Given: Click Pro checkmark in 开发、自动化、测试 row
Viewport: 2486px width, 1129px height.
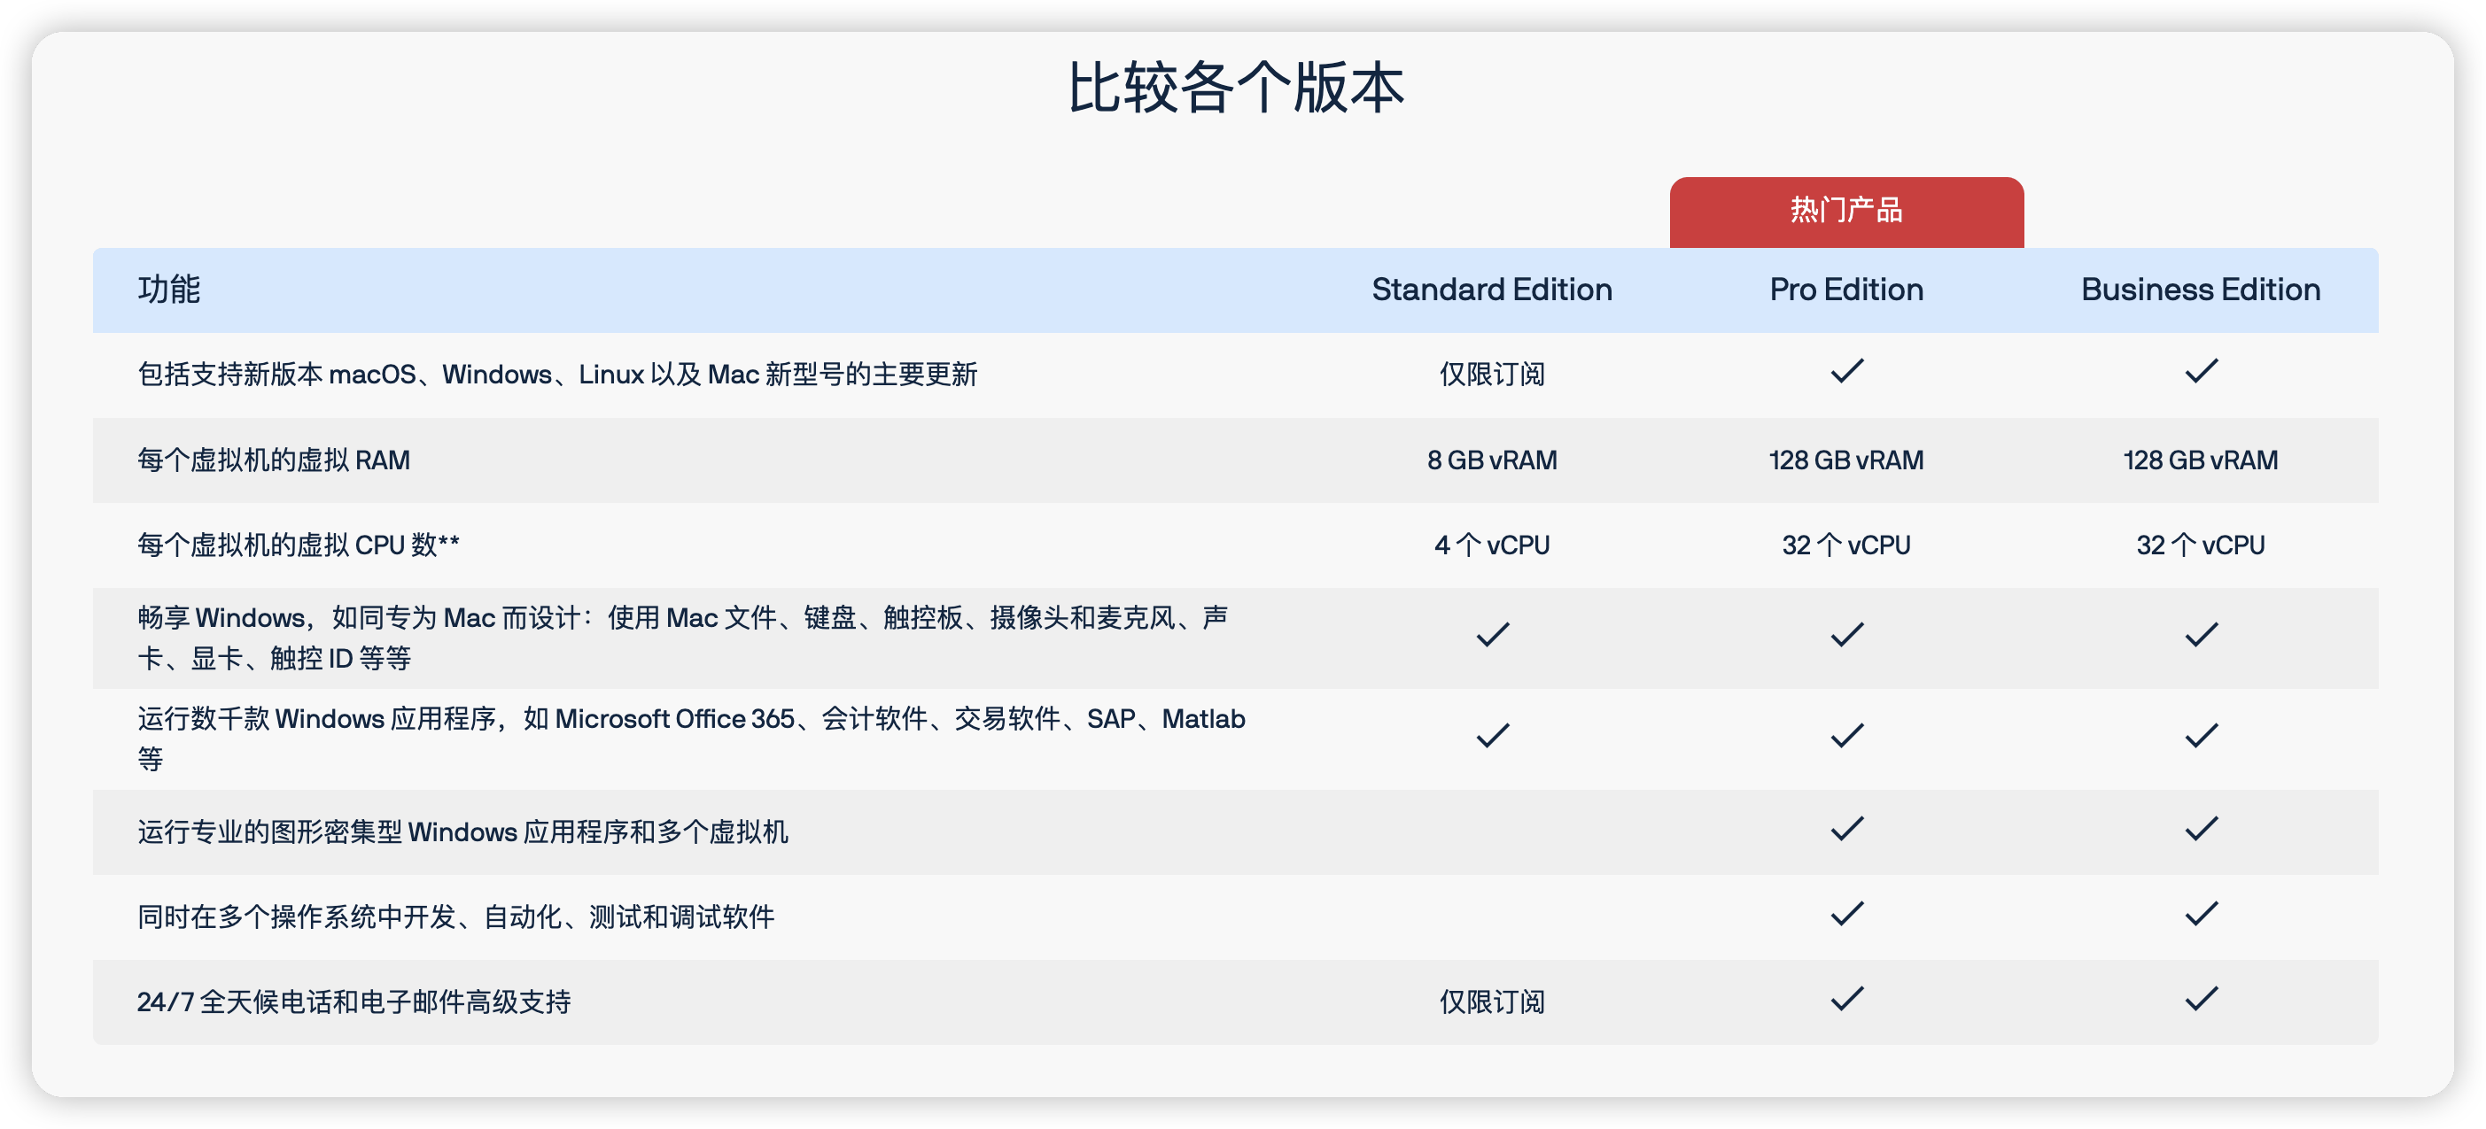Looking at the screenshot, I should [1847, 913].
